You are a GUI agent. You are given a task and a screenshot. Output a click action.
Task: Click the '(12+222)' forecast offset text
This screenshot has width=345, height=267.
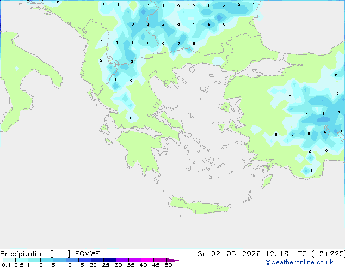click(328, 254)
